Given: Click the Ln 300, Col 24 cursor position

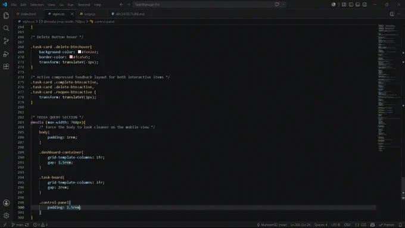Looking at the screenshot, I should tap(300, 224).
